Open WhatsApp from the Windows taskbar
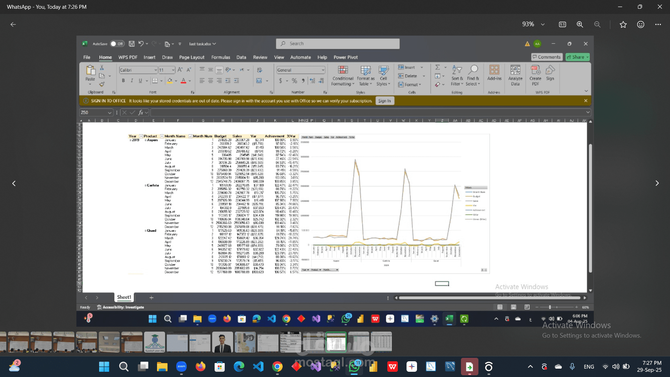670x377 pixels. 354,367
